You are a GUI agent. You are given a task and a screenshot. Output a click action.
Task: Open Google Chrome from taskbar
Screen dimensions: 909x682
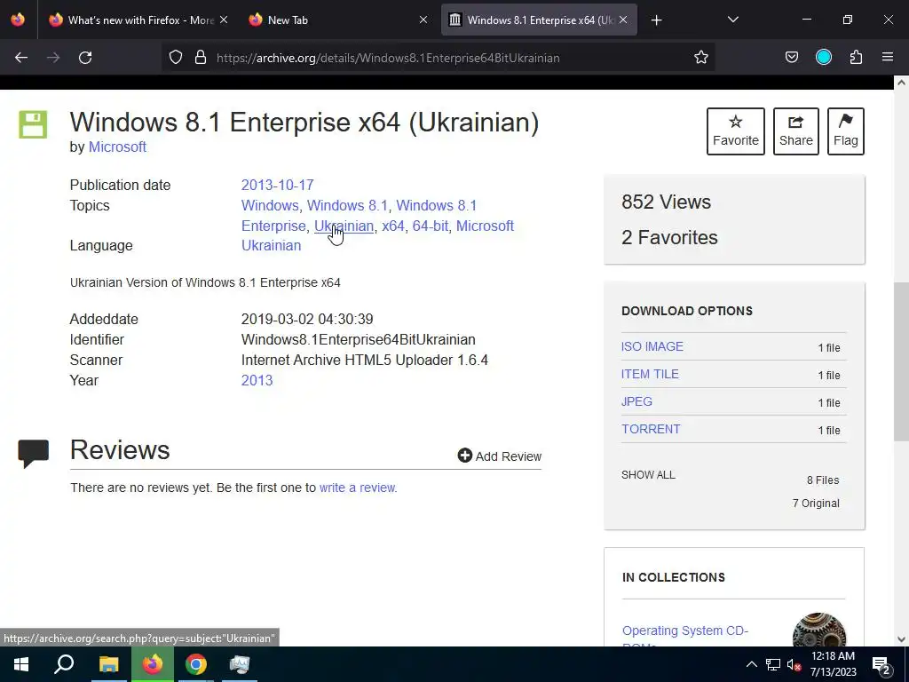[195, 664]
